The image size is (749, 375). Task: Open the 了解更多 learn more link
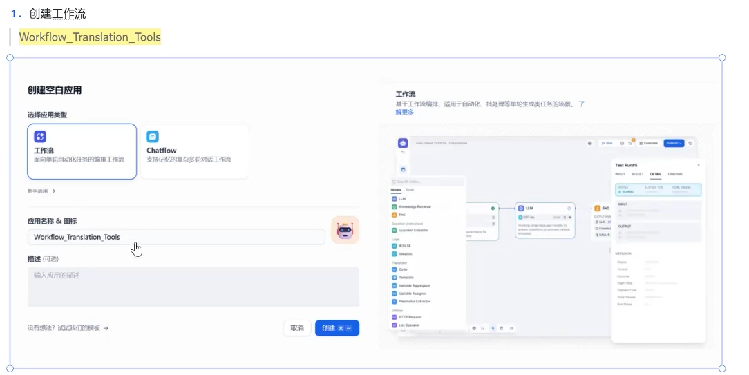[x=405, y=112]
